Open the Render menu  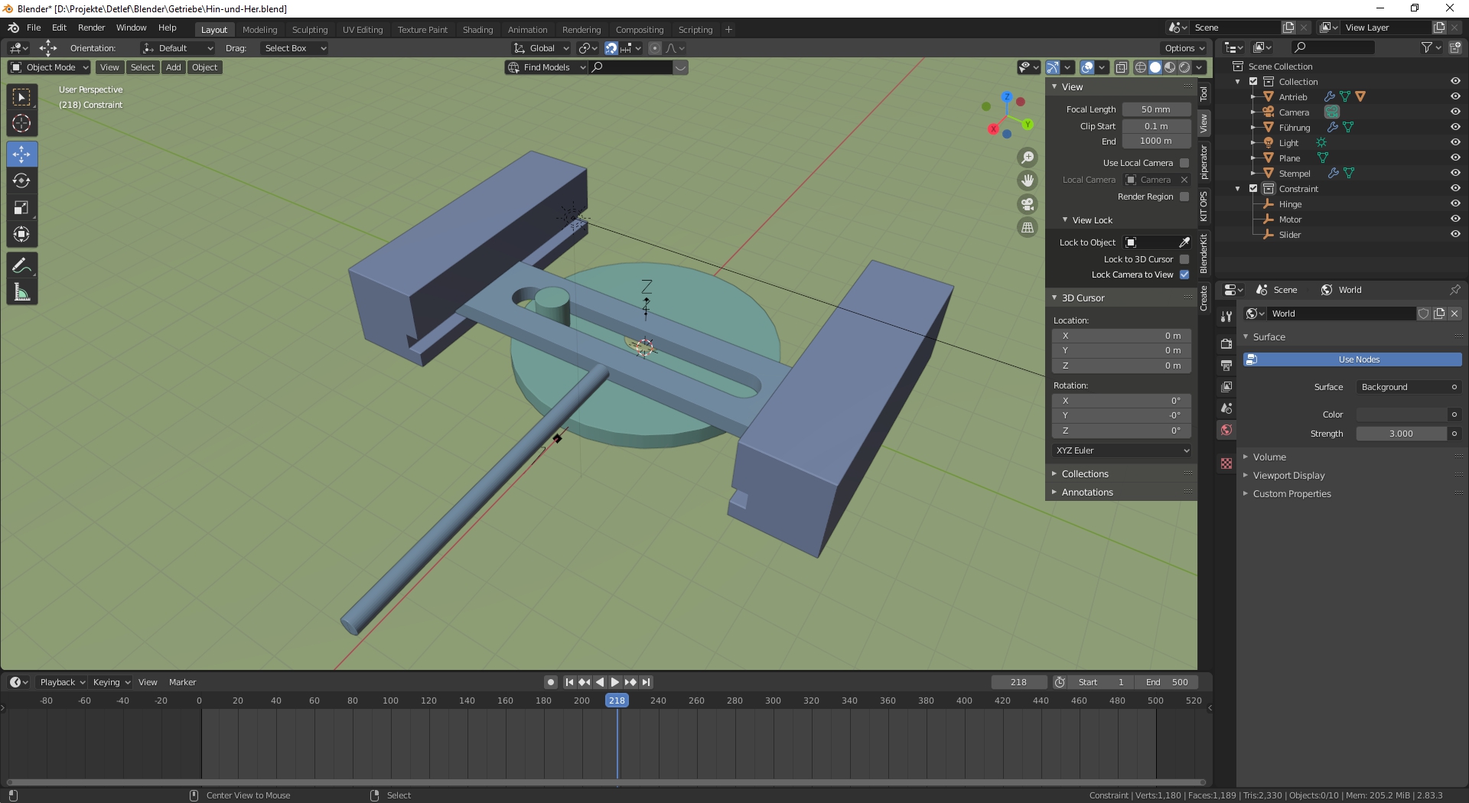(91, 28)
